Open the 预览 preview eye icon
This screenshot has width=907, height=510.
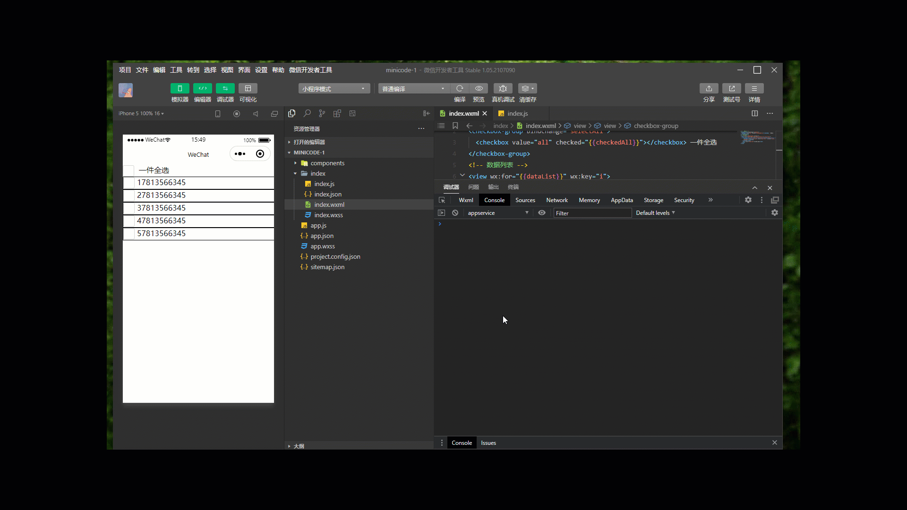479,88
